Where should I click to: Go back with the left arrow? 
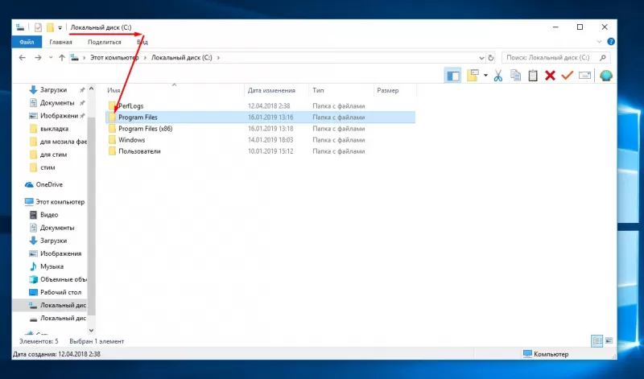pos(23,58)
